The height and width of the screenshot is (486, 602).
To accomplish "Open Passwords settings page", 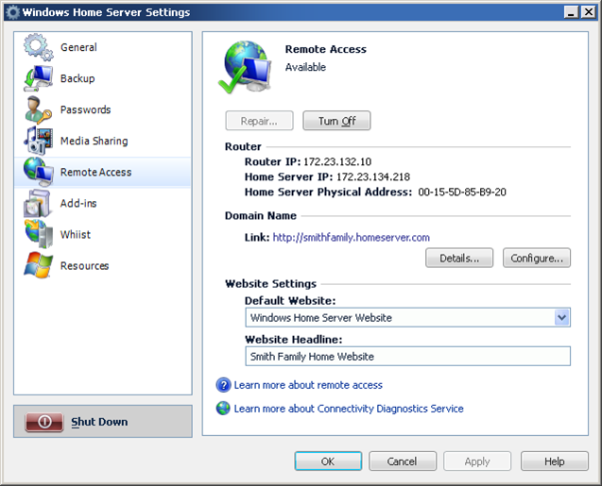I will 102,109.
